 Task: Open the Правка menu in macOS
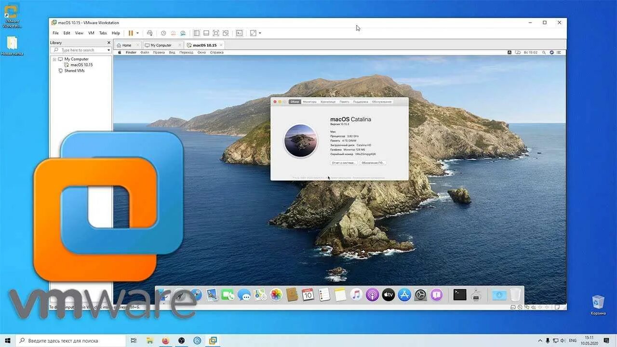coord(159,52)
